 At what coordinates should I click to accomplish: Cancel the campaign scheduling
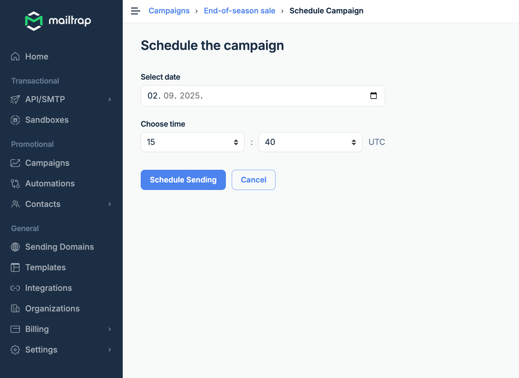tap(253, 180)
